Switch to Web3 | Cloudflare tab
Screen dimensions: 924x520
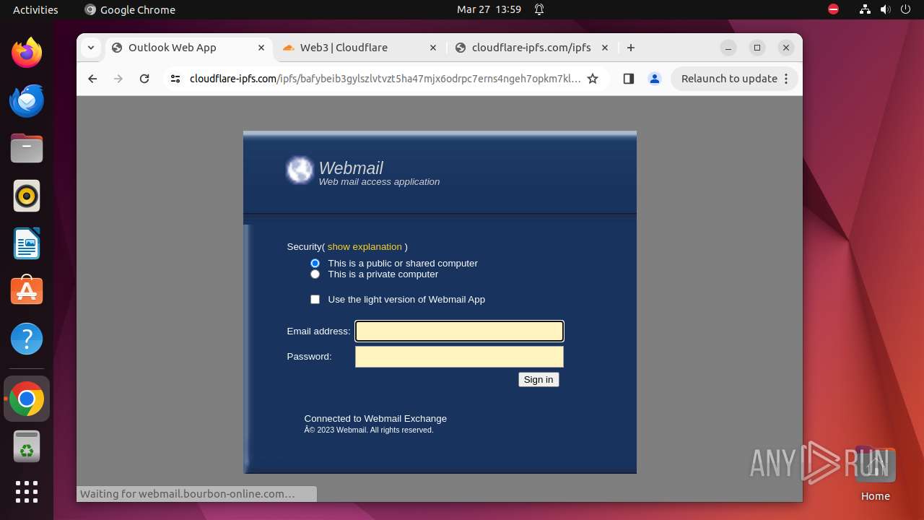(360, 48)
